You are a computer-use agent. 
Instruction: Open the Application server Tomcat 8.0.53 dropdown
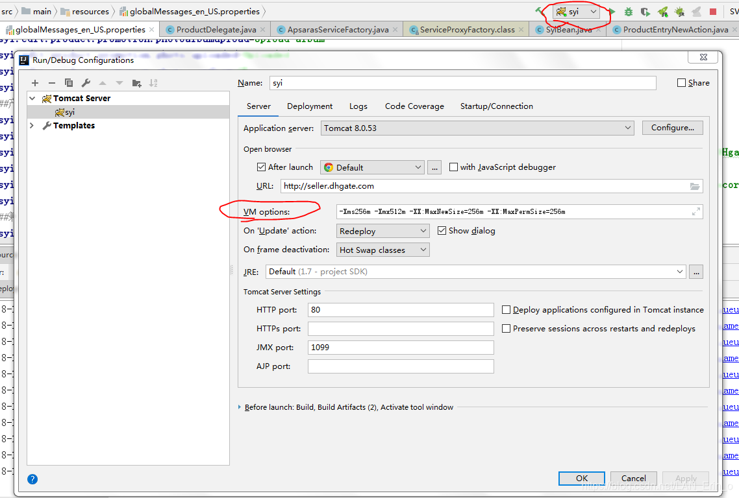coord(477,128)
